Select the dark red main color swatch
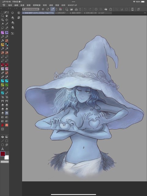Viewport: 147px width, 196px height. click(x=3, y=154)
